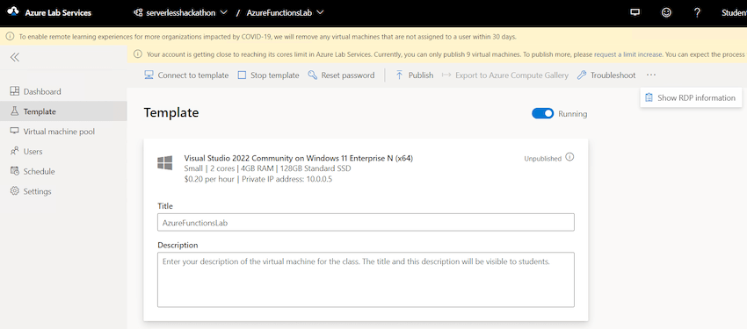Click the Virtual machine pool monitor icon
Image resolution: width=747 pixels, height=329 pixels.
[15, 132]
